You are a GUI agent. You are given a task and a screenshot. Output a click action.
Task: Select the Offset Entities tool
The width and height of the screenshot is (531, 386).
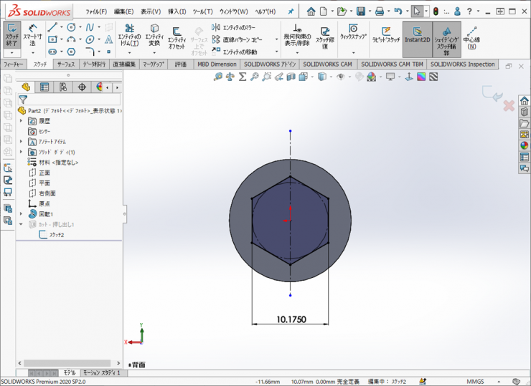(x=177, y=37)
